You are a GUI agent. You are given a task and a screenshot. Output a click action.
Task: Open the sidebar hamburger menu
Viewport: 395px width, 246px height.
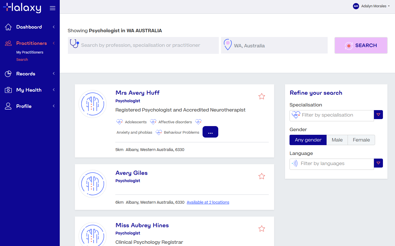pyautogui.click(x=52, y=8)
